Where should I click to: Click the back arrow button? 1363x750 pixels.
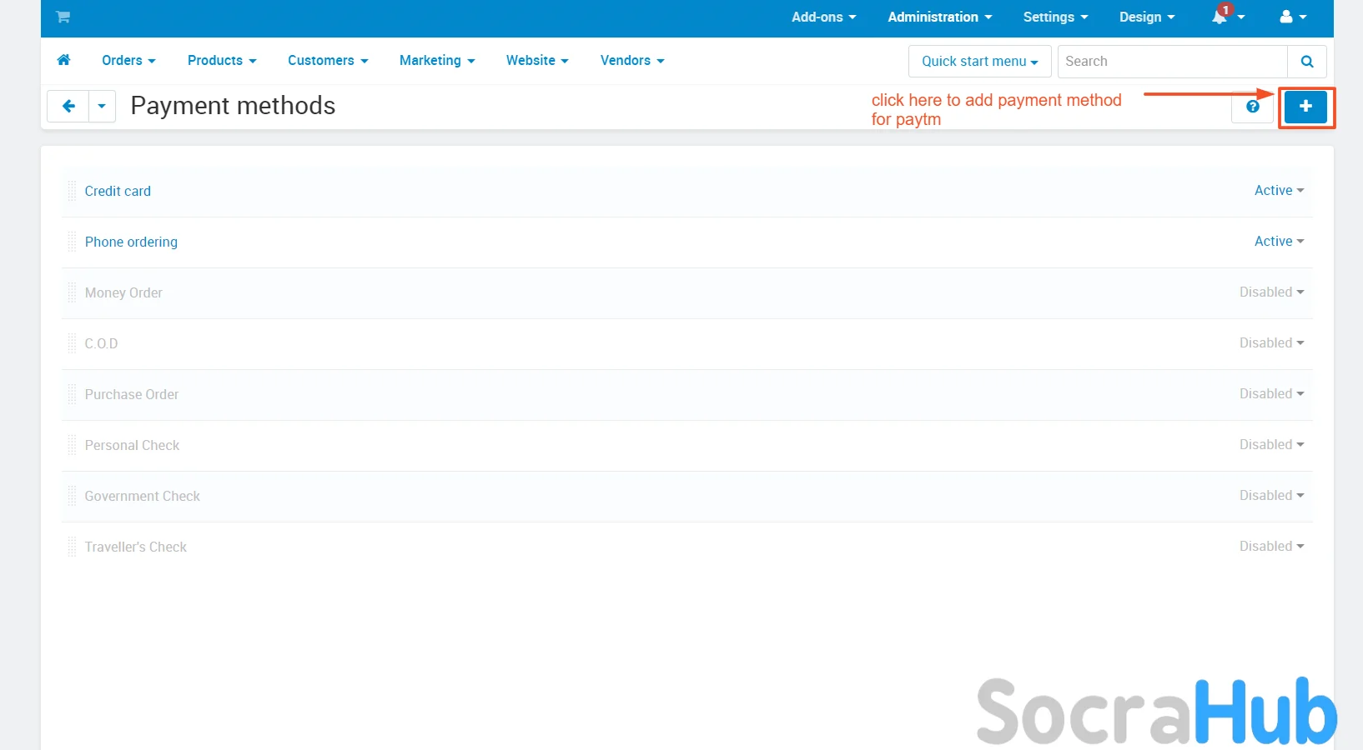pos(68,107)
